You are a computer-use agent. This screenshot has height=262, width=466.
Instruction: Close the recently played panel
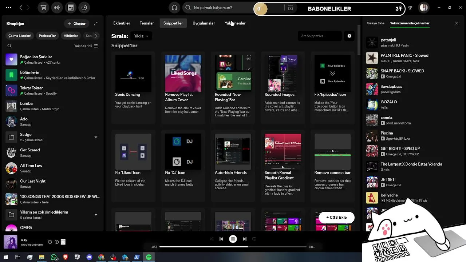click(457, 23)
